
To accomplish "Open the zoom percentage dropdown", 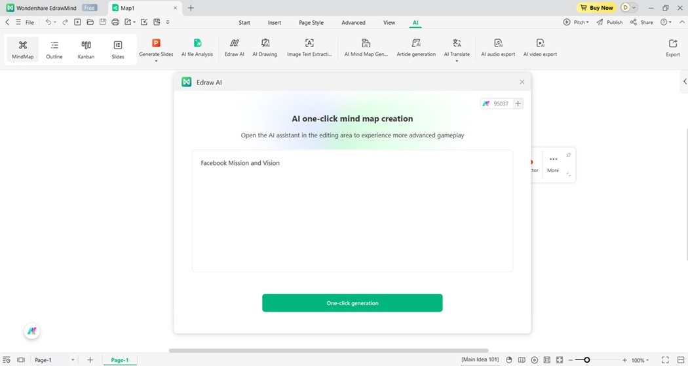I will pyautogui.click(x=647, y=360).
